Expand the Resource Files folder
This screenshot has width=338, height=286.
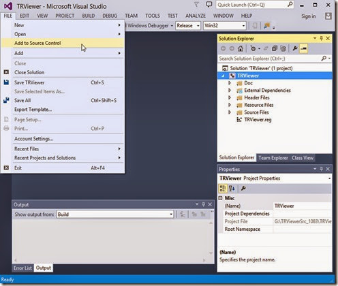[230, 105]
